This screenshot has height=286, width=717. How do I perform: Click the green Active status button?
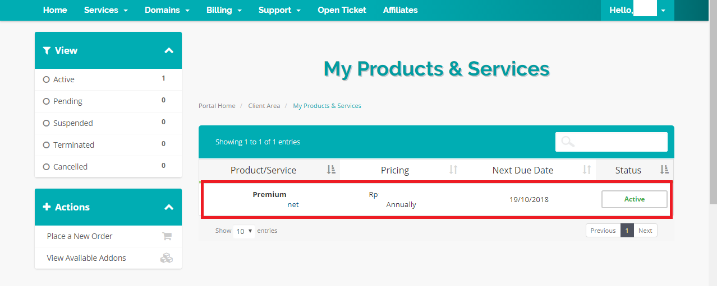coord(634,199)
